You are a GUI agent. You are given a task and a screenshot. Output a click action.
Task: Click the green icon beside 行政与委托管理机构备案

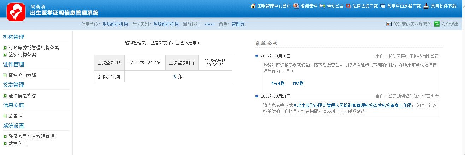pyautogui.click(x=5, y=48)
